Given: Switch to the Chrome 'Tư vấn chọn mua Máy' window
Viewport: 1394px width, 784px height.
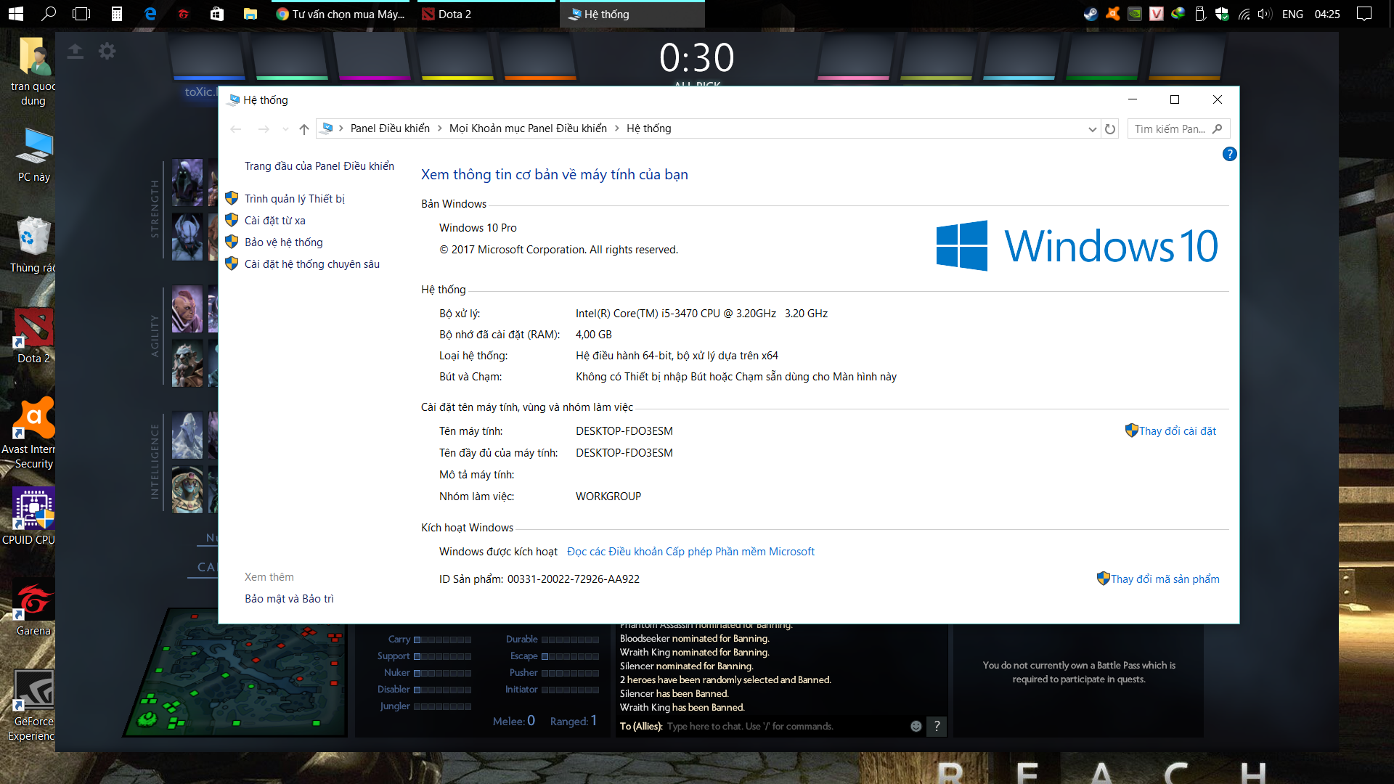Looking at the screenshot, I should point(341,14).
